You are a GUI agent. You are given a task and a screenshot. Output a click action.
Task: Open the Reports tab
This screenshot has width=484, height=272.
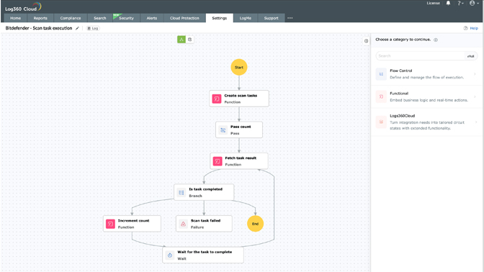40,18
